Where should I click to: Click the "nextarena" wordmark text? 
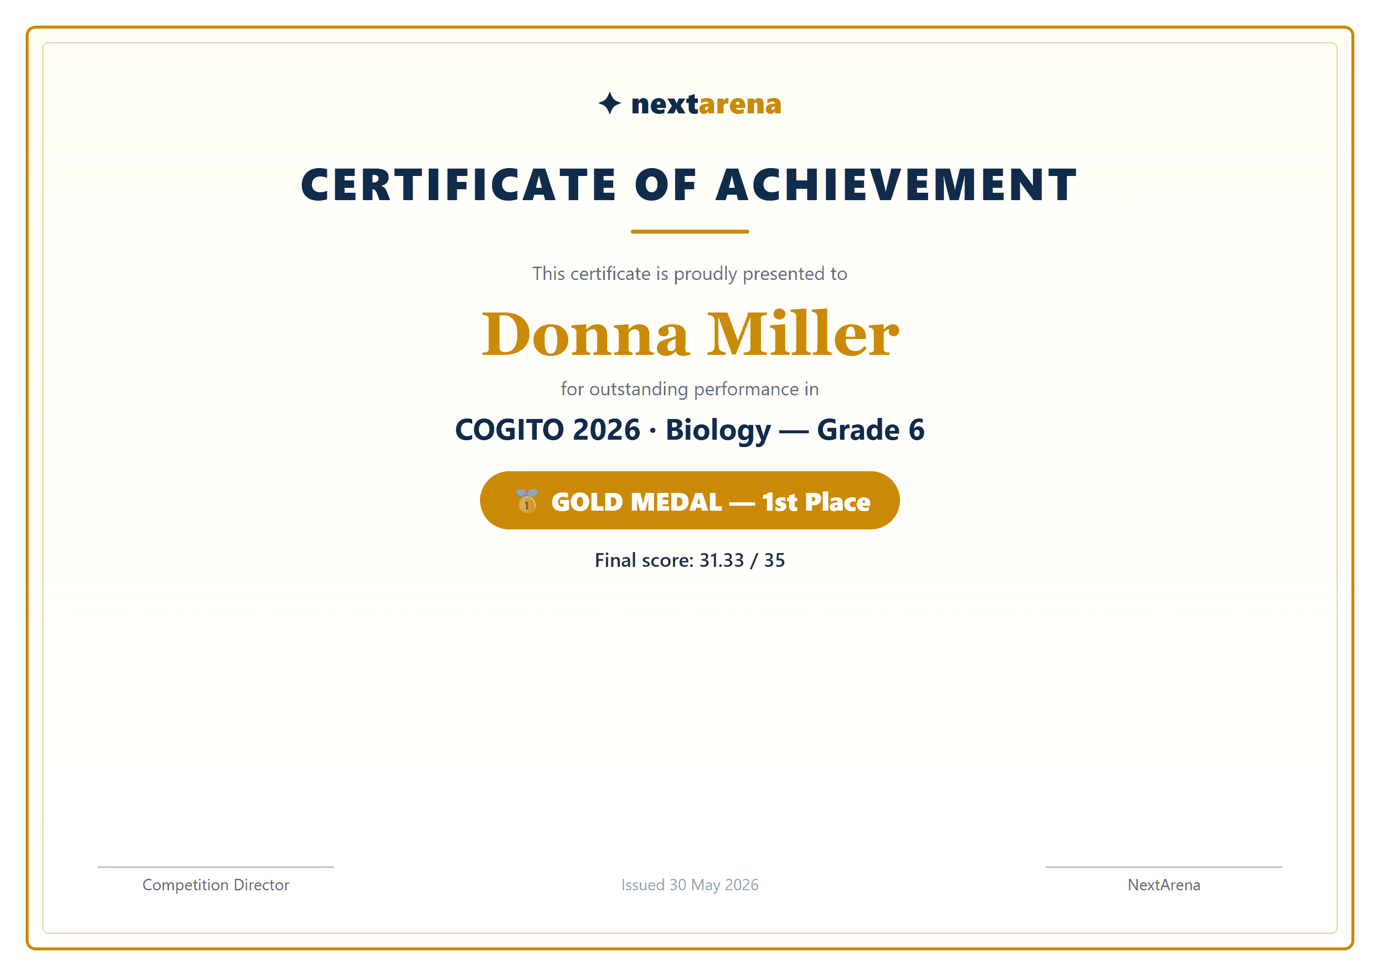[x=706, y=104]
